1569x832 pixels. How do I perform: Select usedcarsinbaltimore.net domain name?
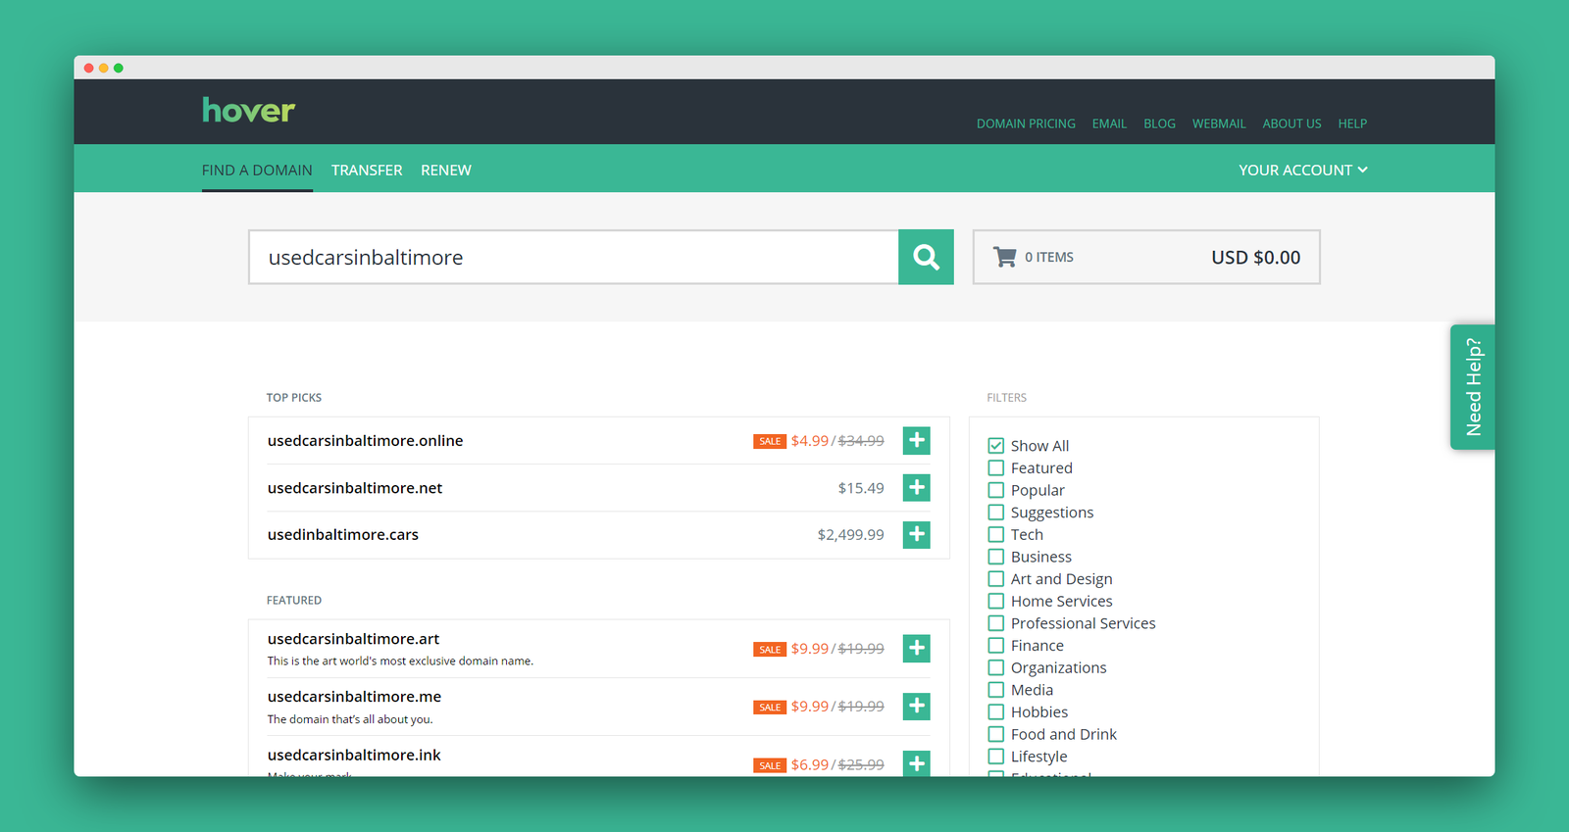tap(355, 488)
